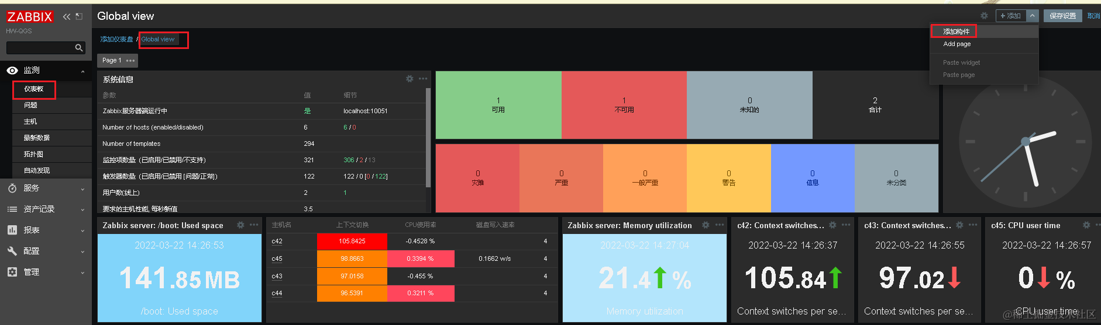1101x325 pixels.
Task: Open the 问题 sidebar item
Action: pos(51,105)
